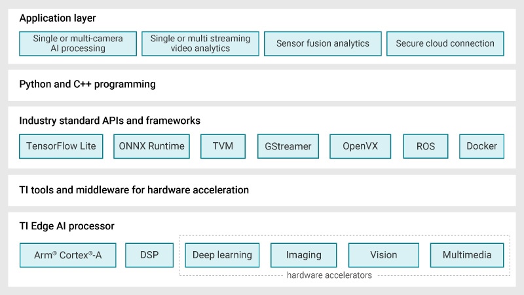
Task: Click the hardware accelerators label
Action: pyautogui.click(x=329, y=275)
